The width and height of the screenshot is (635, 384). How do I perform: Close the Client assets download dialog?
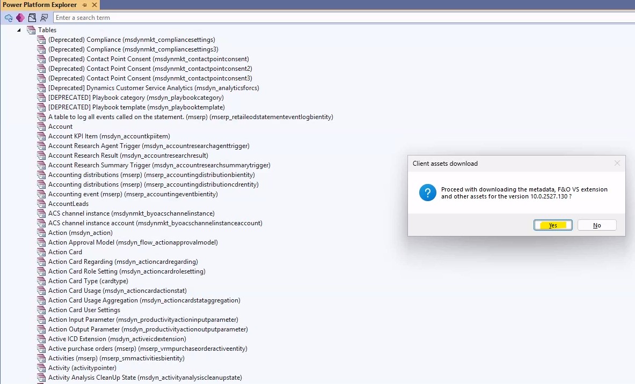[617, 163]
